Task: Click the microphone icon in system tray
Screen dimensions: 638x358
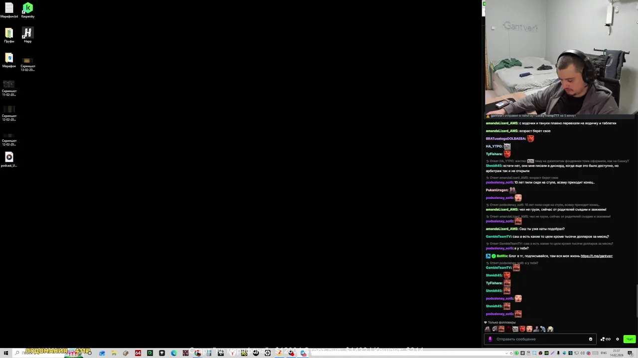Action: 558,353
